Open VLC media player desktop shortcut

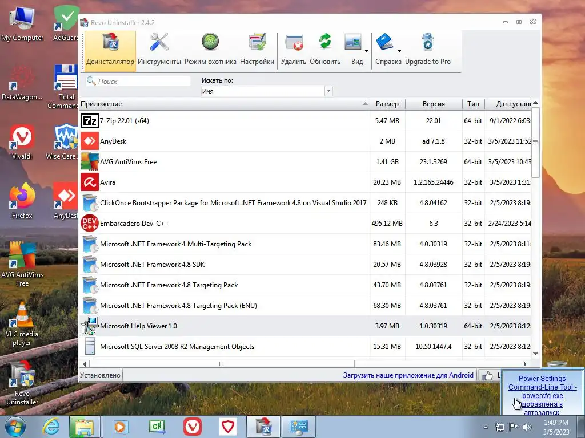pyautogui.click(x=22, y=324)
